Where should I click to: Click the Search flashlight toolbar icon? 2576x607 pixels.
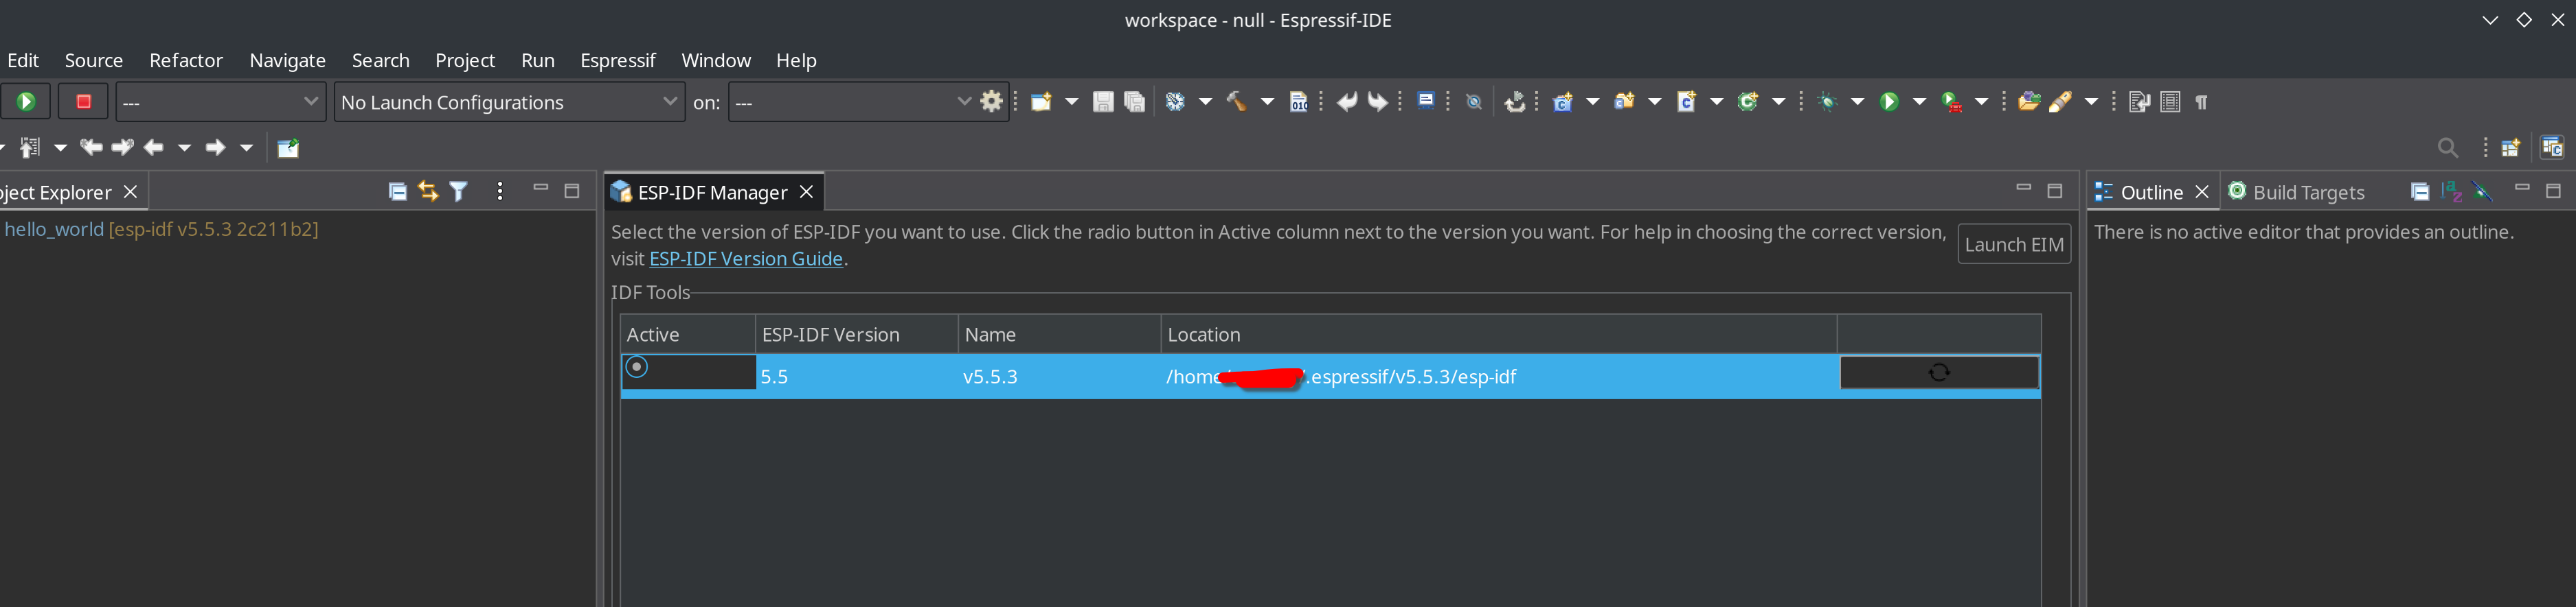tap(2060, 102)
